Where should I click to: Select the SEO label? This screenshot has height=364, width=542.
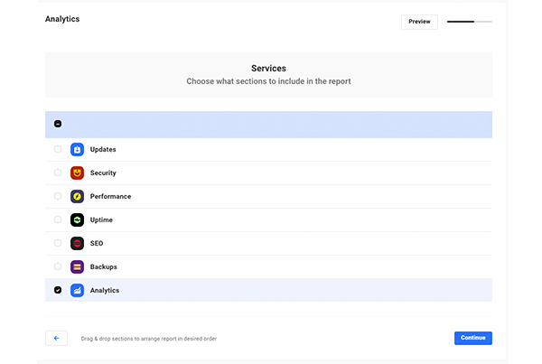tap(97, 243)
